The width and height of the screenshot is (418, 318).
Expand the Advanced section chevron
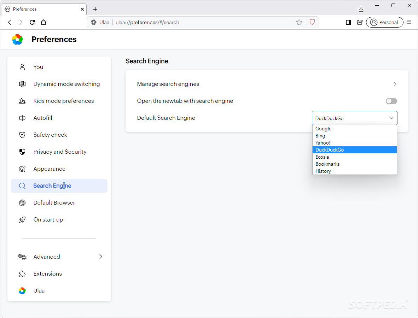pyautogui.click(x=101, y=257)
